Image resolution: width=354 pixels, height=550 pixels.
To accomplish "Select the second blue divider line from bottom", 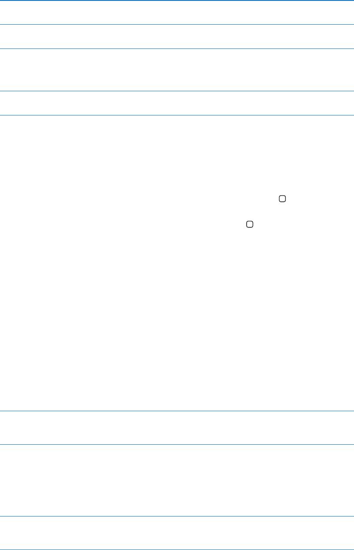I will coord(177,517).
